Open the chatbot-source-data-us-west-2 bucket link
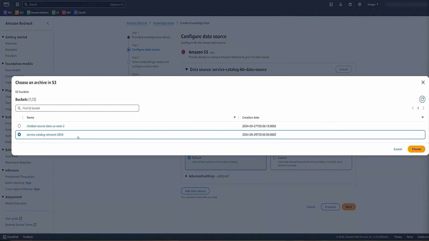 45,126
